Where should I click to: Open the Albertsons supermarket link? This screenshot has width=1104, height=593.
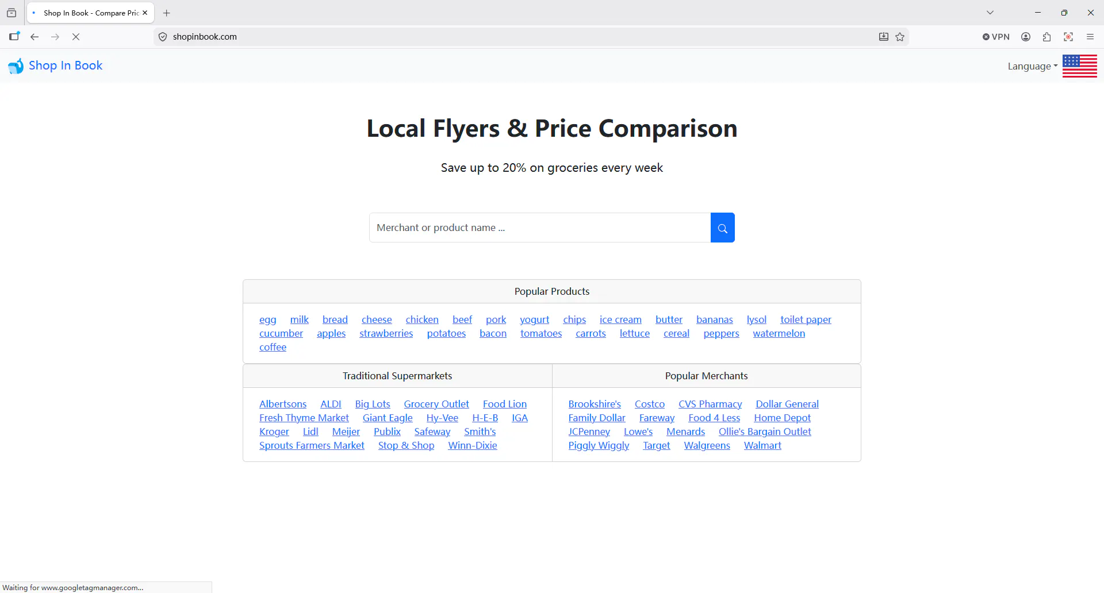pos(283,404)
